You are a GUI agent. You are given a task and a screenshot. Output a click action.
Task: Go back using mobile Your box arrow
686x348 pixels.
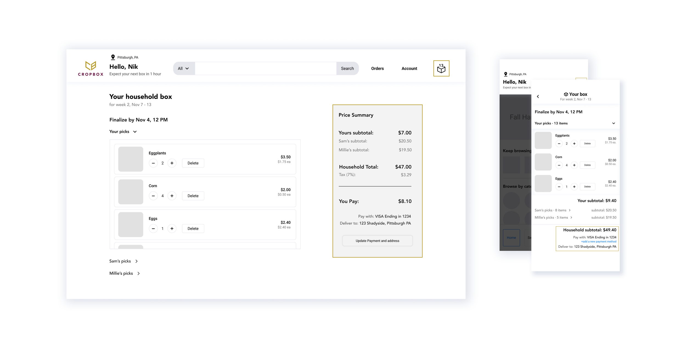click(538, 96)
